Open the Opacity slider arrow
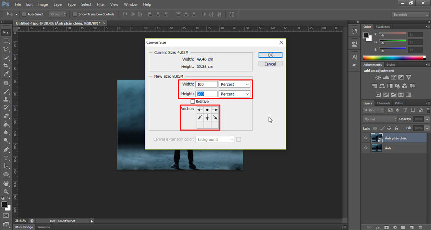The height and width of the screenshot is (230, 431). (427, 119)
